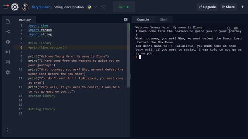
Task: Clear the console with clear icon
Action: click(x=236, y=28)
